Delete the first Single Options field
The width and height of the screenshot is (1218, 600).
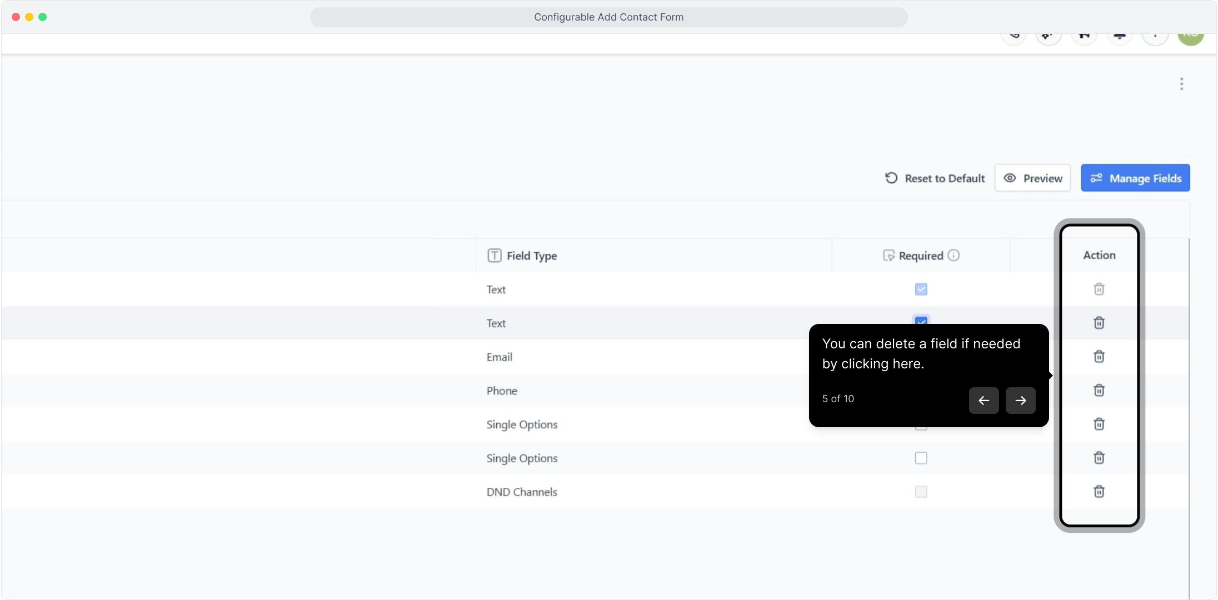pos(1099,424)
